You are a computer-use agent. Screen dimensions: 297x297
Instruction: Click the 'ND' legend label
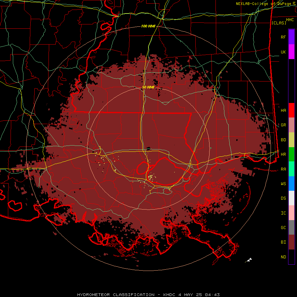tap(283, 257)
